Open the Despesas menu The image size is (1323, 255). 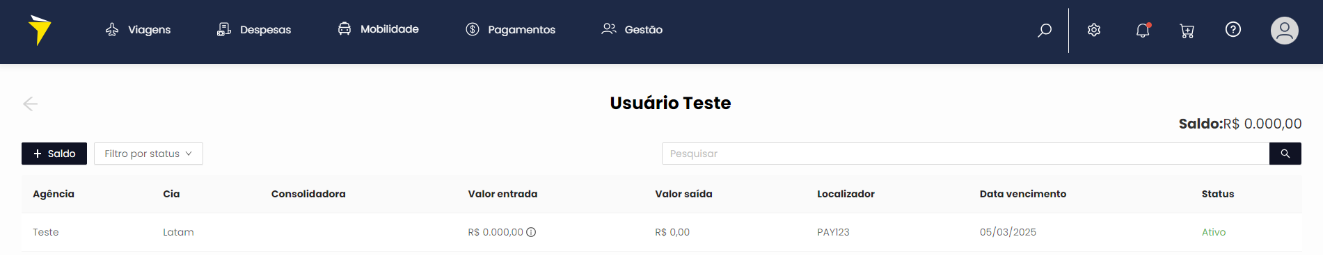pos(254,29)
